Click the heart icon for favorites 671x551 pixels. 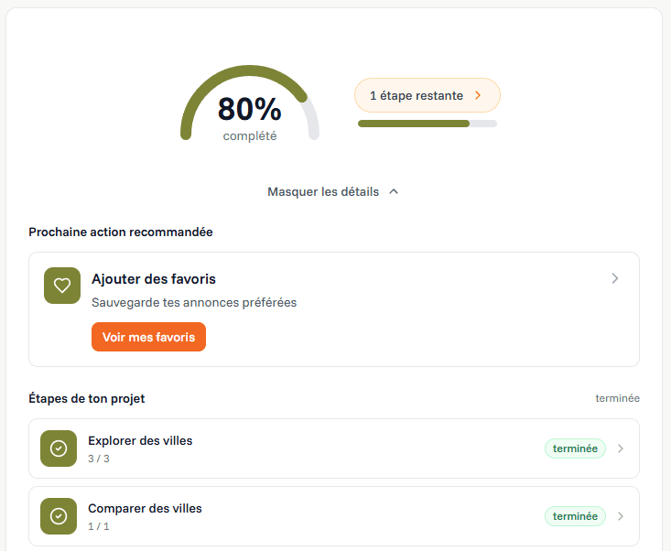(x=62, y=286)
